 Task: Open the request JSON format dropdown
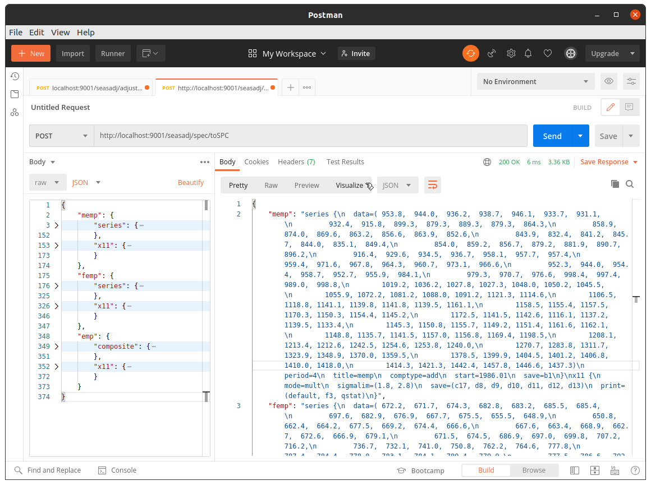point(86,183)
